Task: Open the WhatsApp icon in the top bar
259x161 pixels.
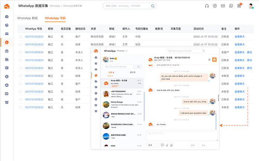Action: click(x=231, y=6)
